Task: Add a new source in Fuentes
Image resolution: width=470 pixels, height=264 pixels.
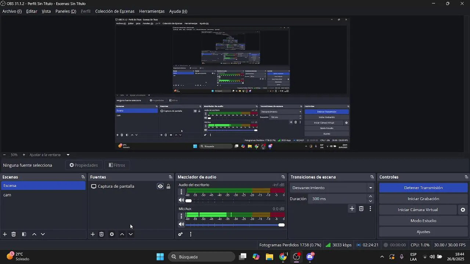Action: [93, 234]
